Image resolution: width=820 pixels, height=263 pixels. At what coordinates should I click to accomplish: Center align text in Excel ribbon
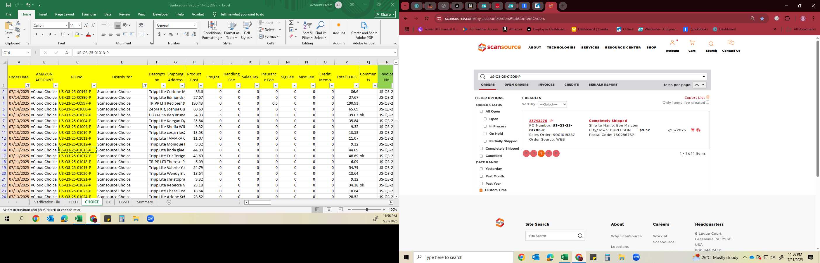(x=111, y=34)
